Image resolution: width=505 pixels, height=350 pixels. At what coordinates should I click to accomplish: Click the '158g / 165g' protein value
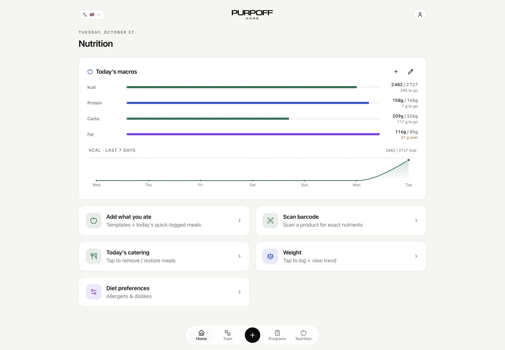405,100
